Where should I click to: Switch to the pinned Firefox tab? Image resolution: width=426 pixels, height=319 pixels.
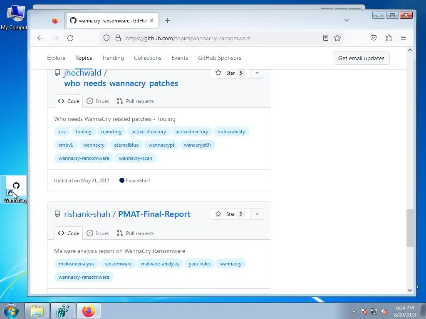click(55, 21)
